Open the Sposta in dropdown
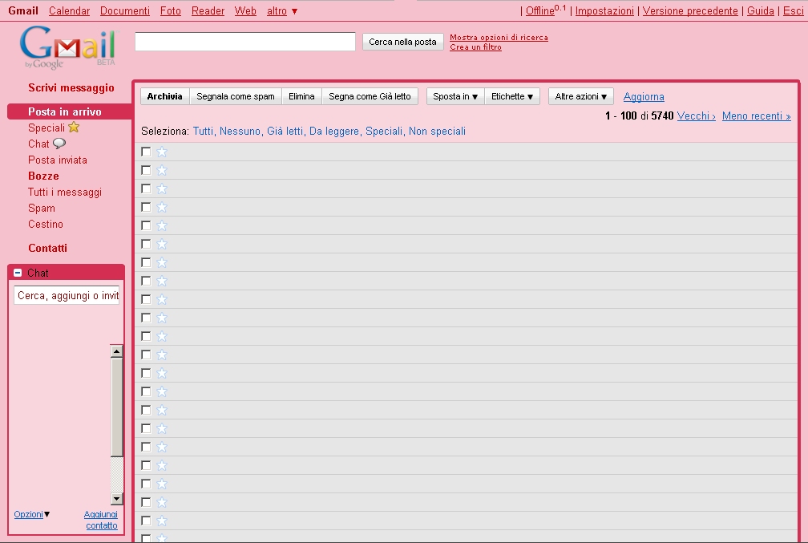This screenshot has height=543, width=808. coord(455,96)
